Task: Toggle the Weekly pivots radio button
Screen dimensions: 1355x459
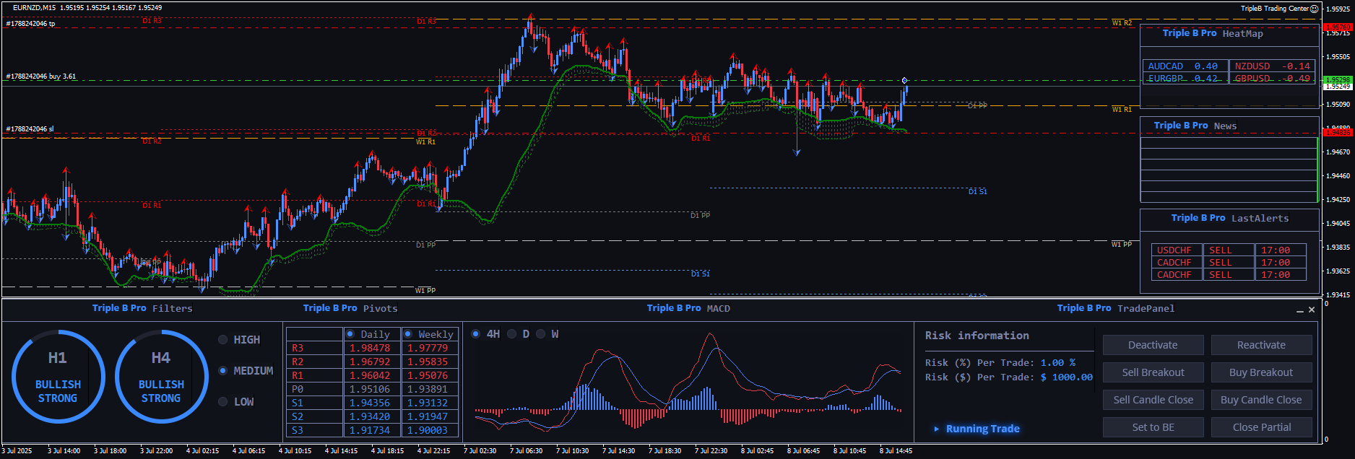Action: (408, 334)
